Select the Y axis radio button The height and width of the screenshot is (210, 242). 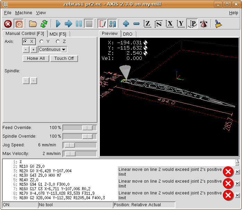click(42, 42)
